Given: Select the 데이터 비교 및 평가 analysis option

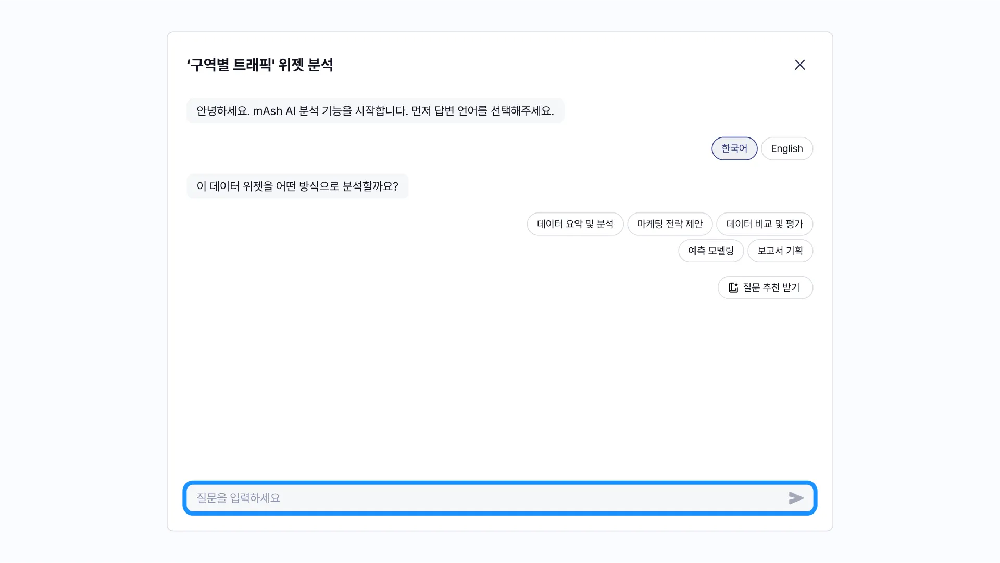Looking at the screenshot, I should coord(764,224).
